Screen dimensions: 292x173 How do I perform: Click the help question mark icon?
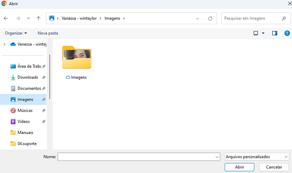coord(287,33)
